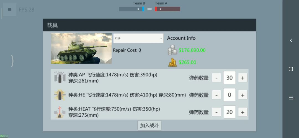The width and height of the screenshot is (299, 138).
Task: Click the AP shell type icon
Action: click(59, 77)
